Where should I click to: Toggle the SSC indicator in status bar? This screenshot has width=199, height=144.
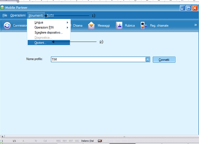[x=77, y=141]
